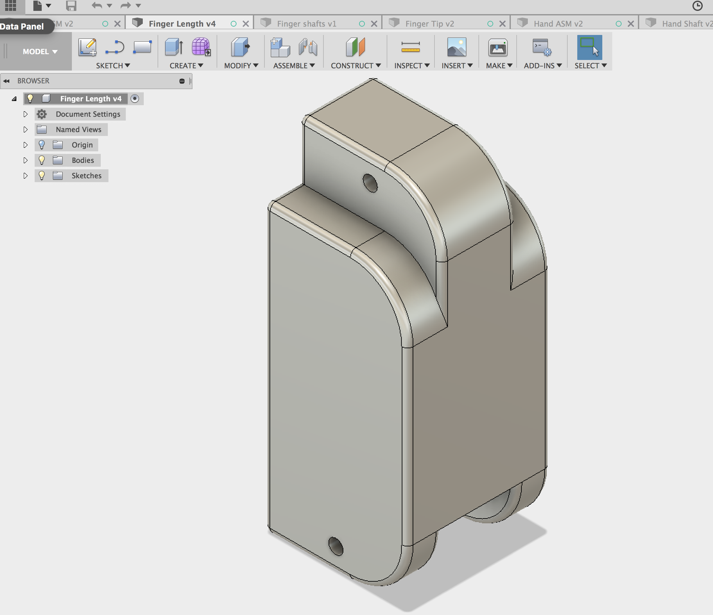713x615 pixels.
Task: Select the Rectangle sketch tool
Action: (142, 47)
